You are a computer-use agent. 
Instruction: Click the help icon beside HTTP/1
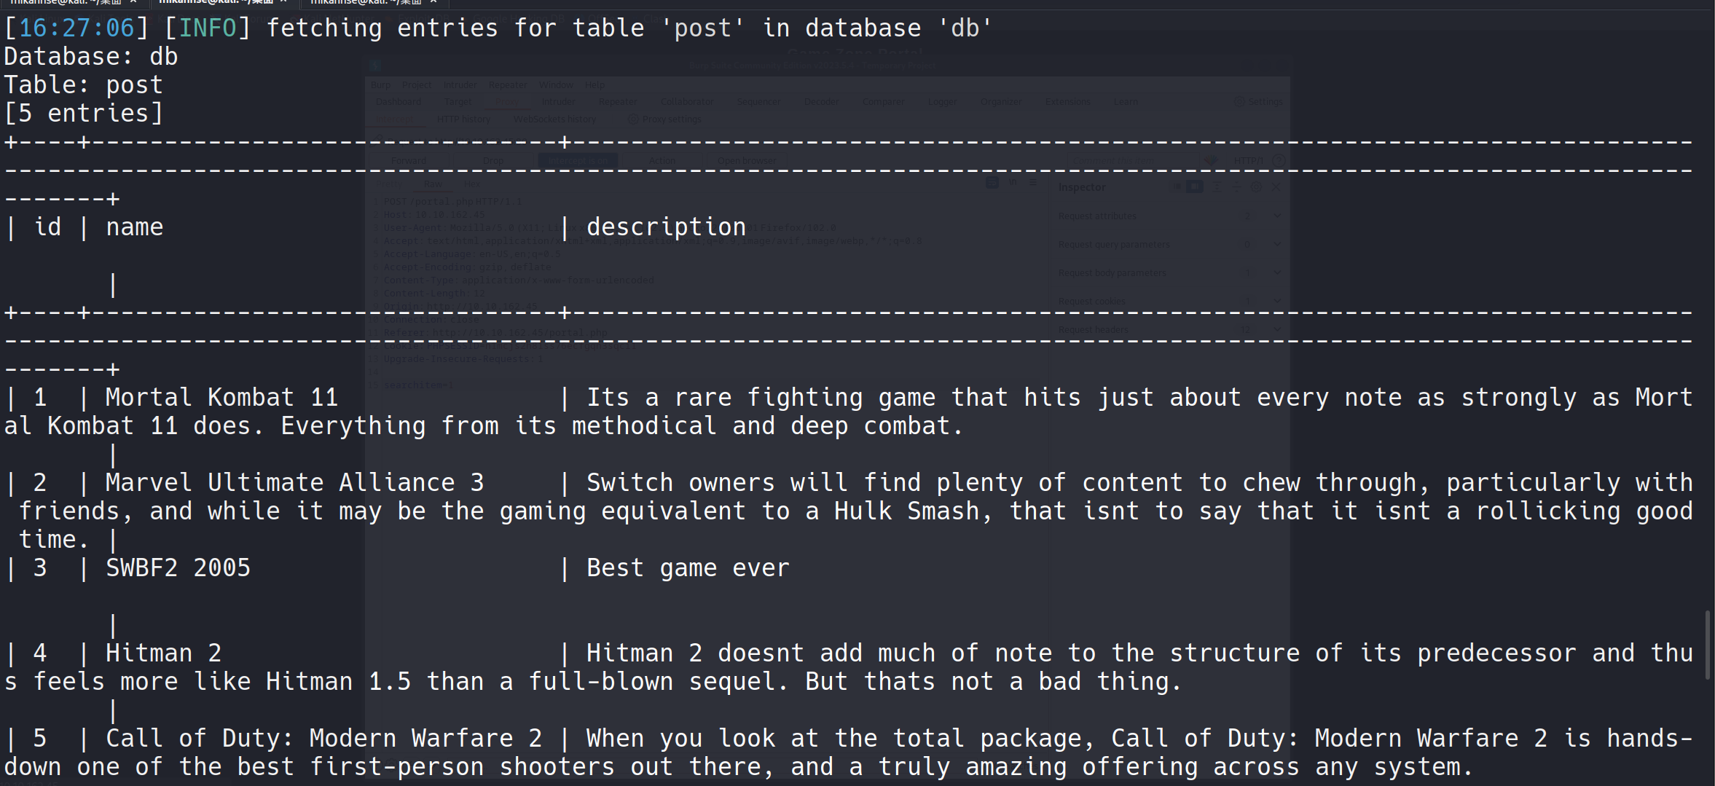pyautogui.click(x=1279, y=160)
